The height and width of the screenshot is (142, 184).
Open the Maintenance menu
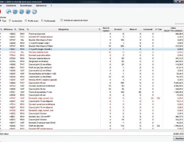[x=41, y=5]
